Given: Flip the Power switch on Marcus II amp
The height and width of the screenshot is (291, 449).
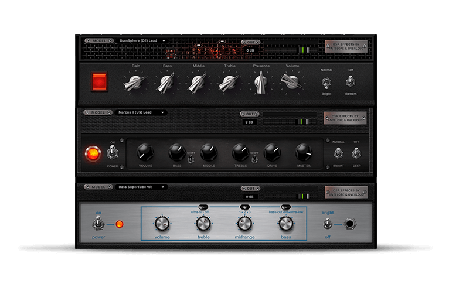Looking at the screenshot, I should [x=113, y=153].
